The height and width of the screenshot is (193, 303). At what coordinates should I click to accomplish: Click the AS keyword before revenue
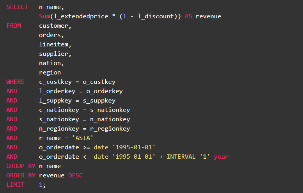[x=188, y=16]
